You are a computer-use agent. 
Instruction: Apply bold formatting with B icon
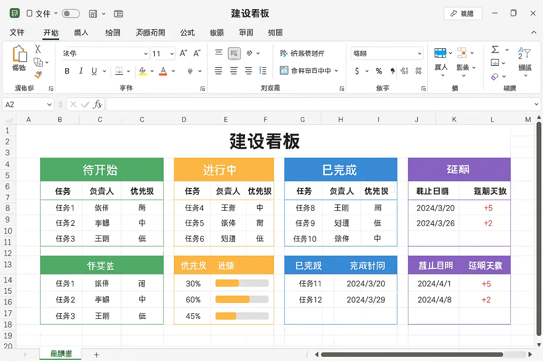point(67,71)
